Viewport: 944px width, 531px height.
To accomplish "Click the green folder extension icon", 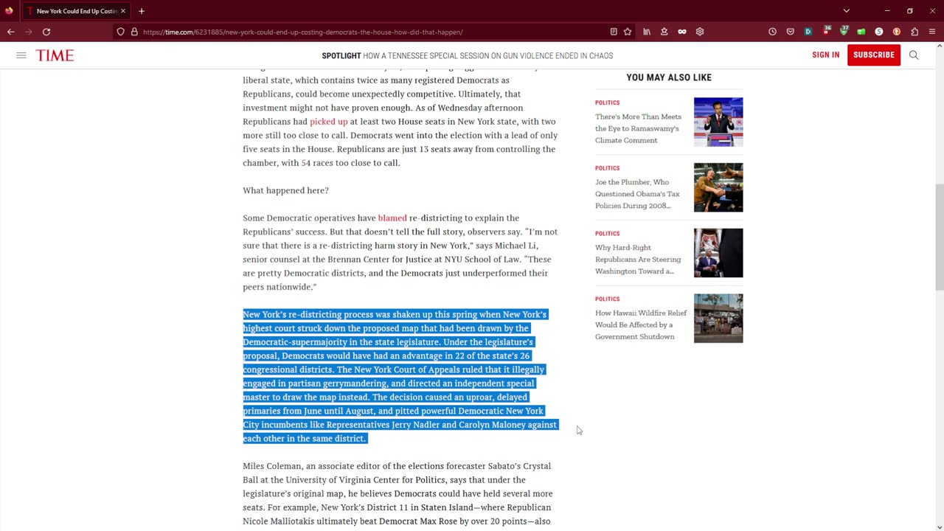I will click(x=861, y=32).
